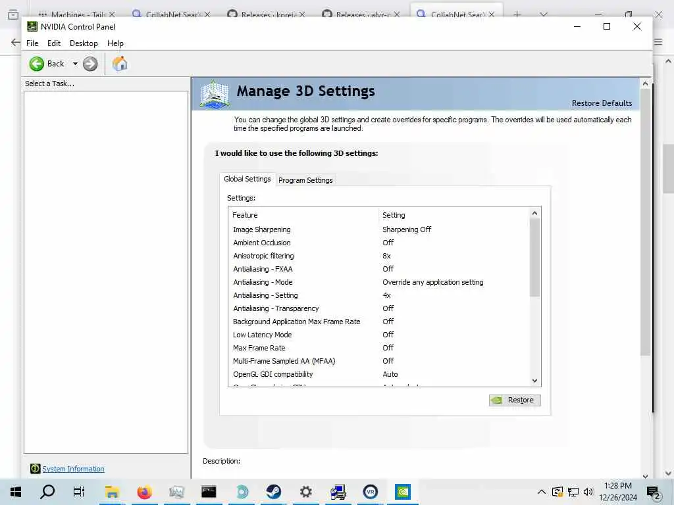Open the browser hamburger menu icon
674x505 pixels.
click(658, 42)
